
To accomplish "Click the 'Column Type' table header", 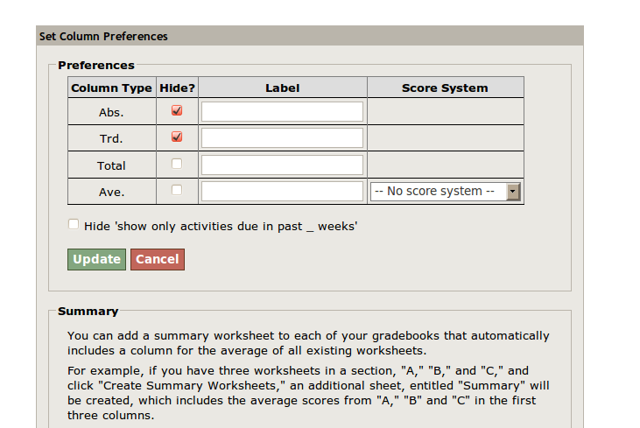I will point(111,88).
